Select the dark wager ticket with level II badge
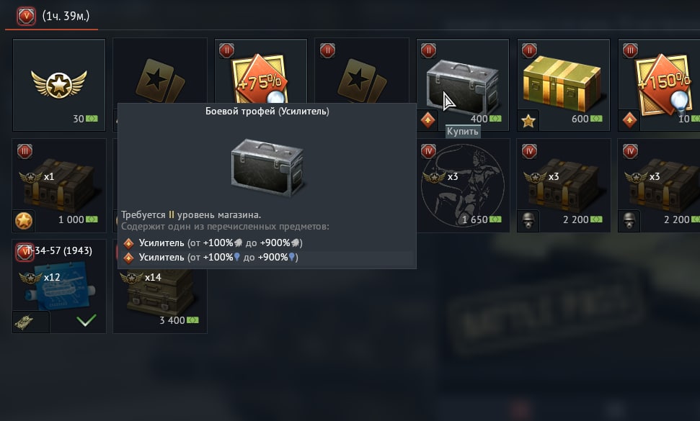The height and width of the screenshot is (421, 700). (362, 71)
